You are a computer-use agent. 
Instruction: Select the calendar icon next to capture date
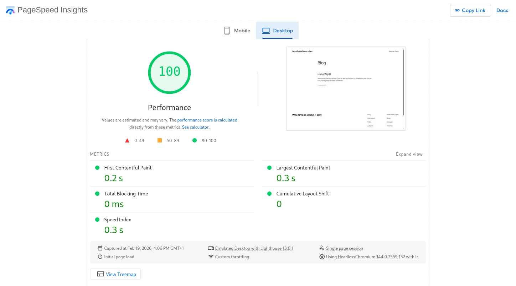click(x=100, y=248)
